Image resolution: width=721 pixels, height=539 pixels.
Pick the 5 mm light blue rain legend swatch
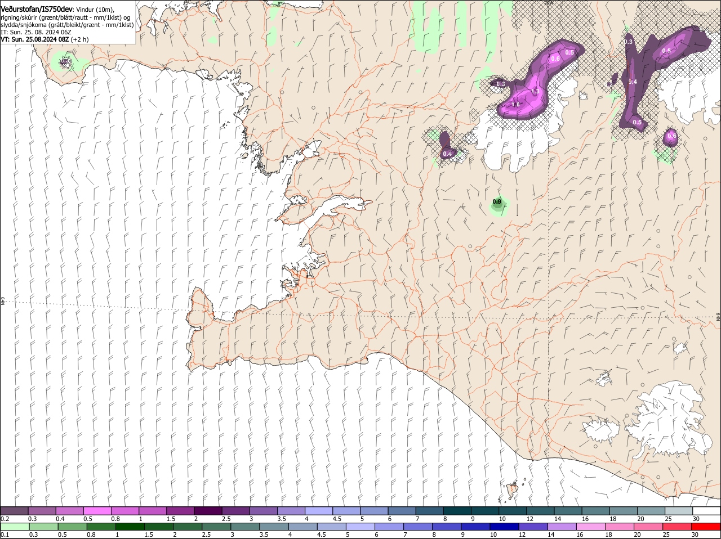point(359,527)
